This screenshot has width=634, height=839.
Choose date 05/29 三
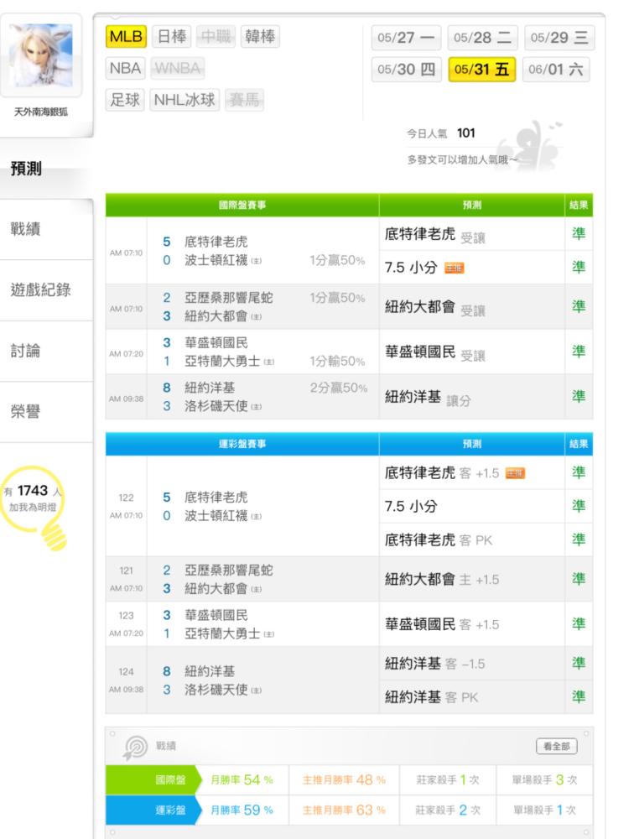point(559,38)
